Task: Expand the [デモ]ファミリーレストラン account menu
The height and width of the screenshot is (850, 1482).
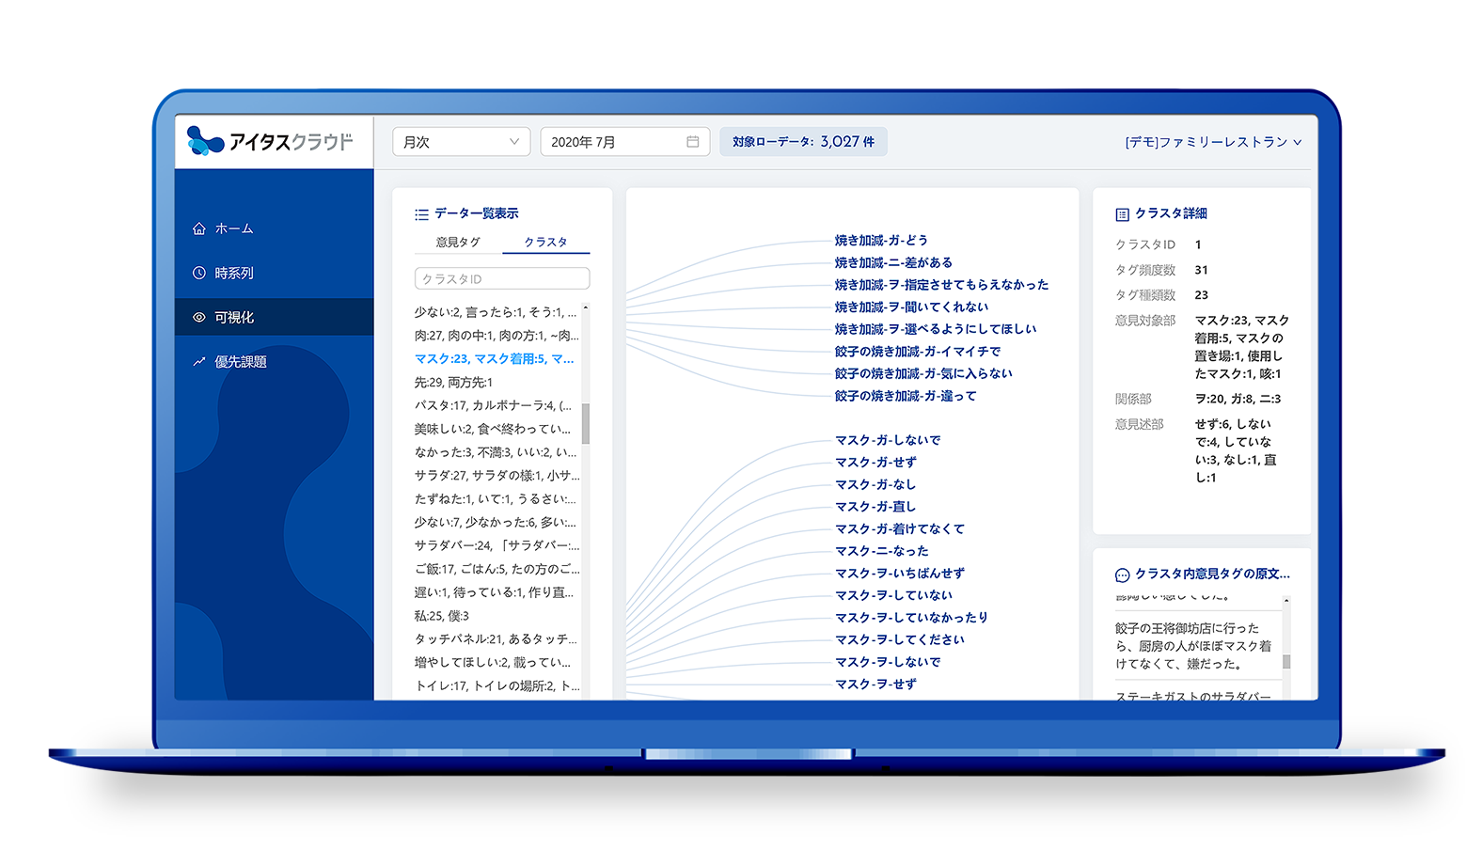Action: (x=1213, y=142)
